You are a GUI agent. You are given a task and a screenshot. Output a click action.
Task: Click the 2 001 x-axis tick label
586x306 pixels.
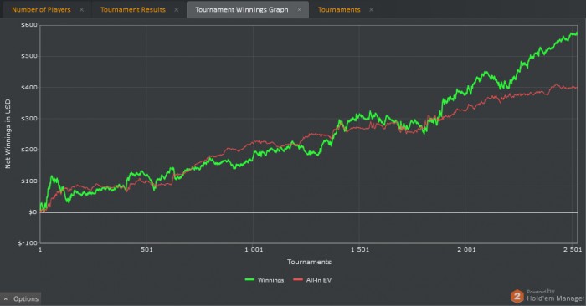466,250
